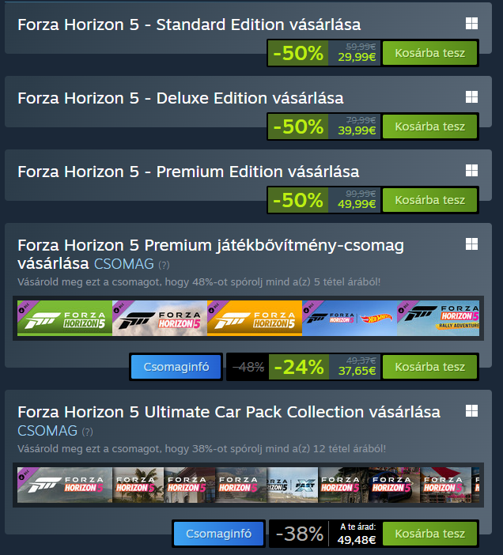Screen dimensions: 503x555
Task: Open the Rally Adventure DLC thumbnail
Action: (438, 318)
